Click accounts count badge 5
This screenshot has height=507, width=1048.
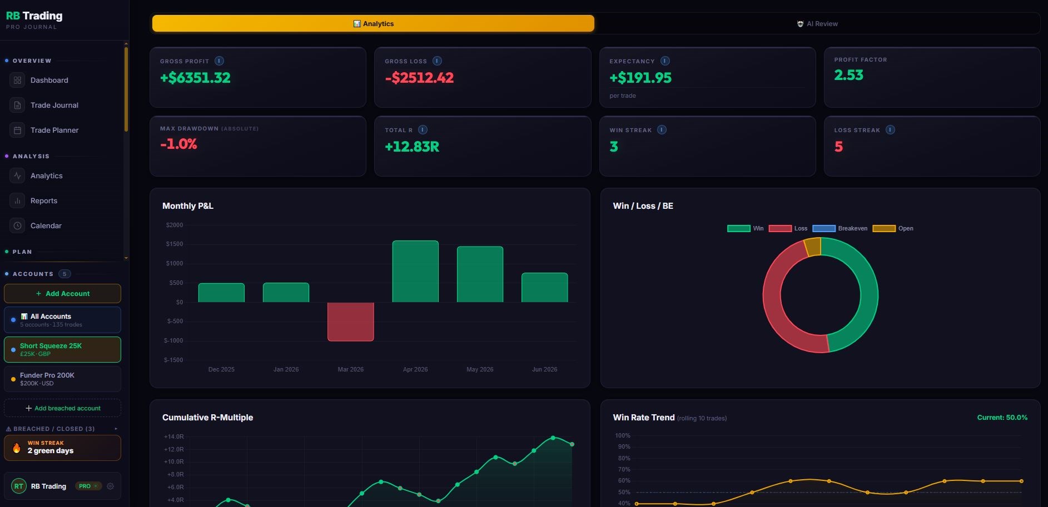pos(64,274)
